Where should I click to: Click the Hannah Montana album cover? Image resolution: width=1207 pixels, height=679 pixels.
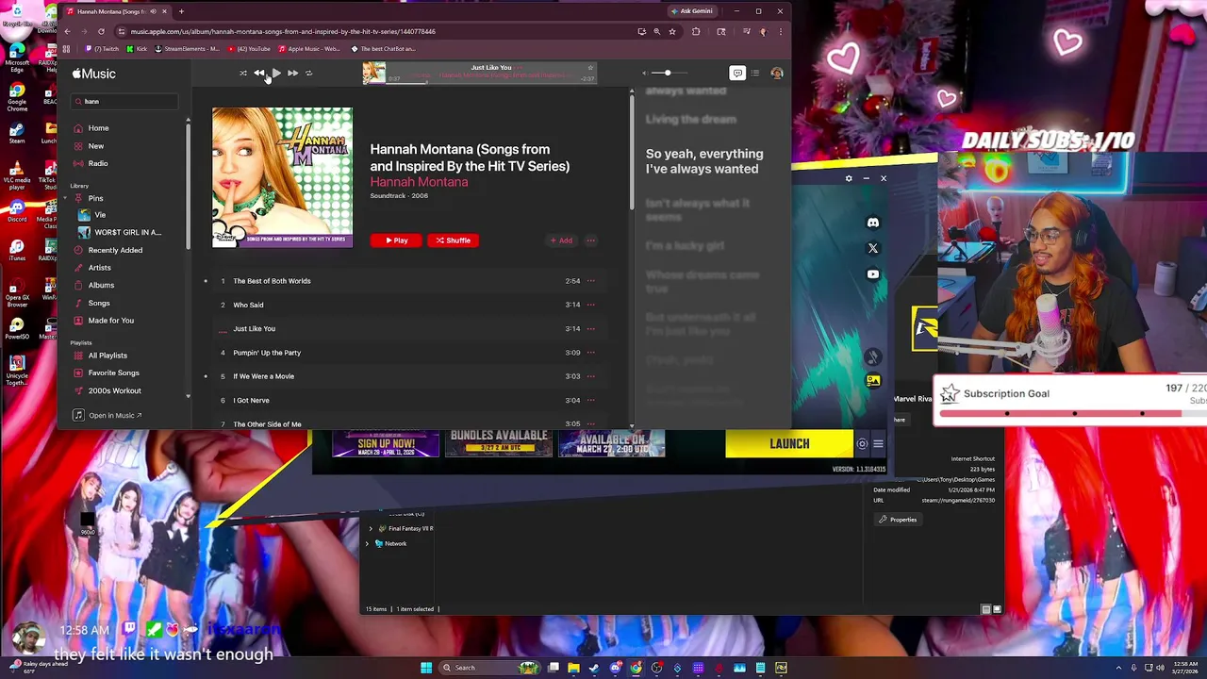(x=282, y=177)
